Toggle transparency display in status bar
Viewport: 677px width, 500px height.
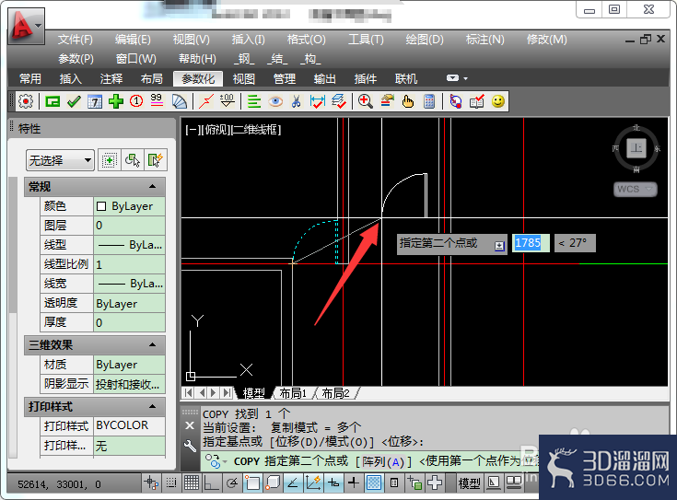[x=374, y=483]
